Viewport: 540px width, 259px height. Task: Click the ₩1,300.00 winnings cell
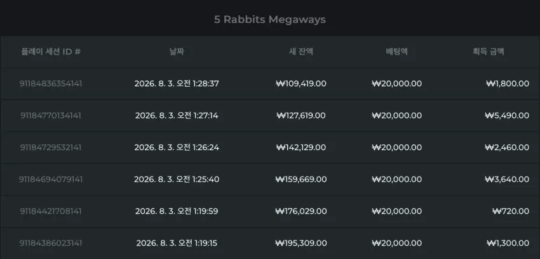[x=508, y=243]
